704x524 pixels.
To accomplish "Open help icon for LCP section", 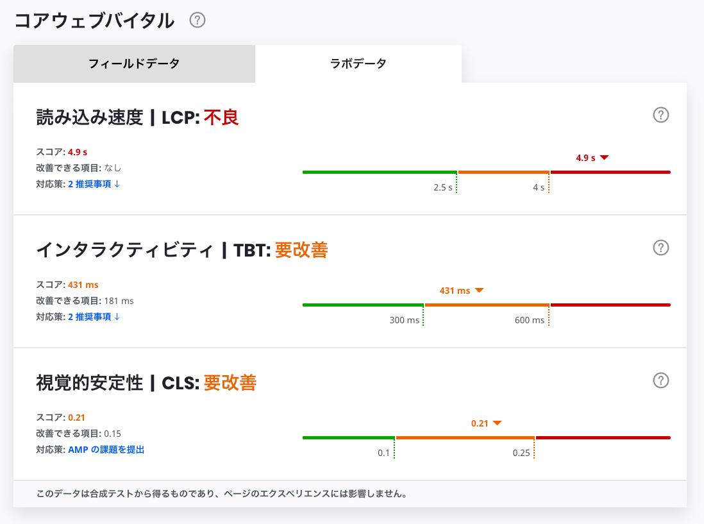I will (660, 115).
